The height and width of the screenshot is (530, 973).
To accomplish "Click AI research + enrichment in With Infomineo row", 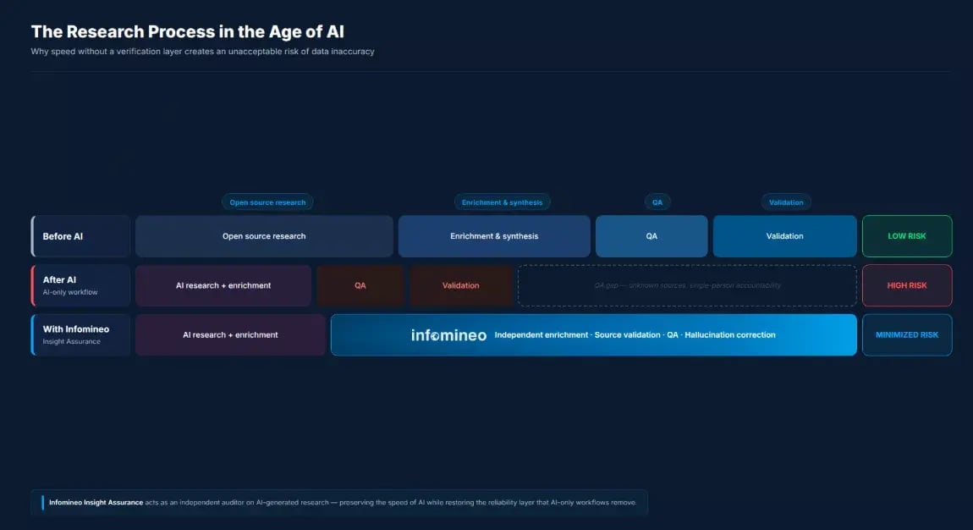I will click(230, 334).
